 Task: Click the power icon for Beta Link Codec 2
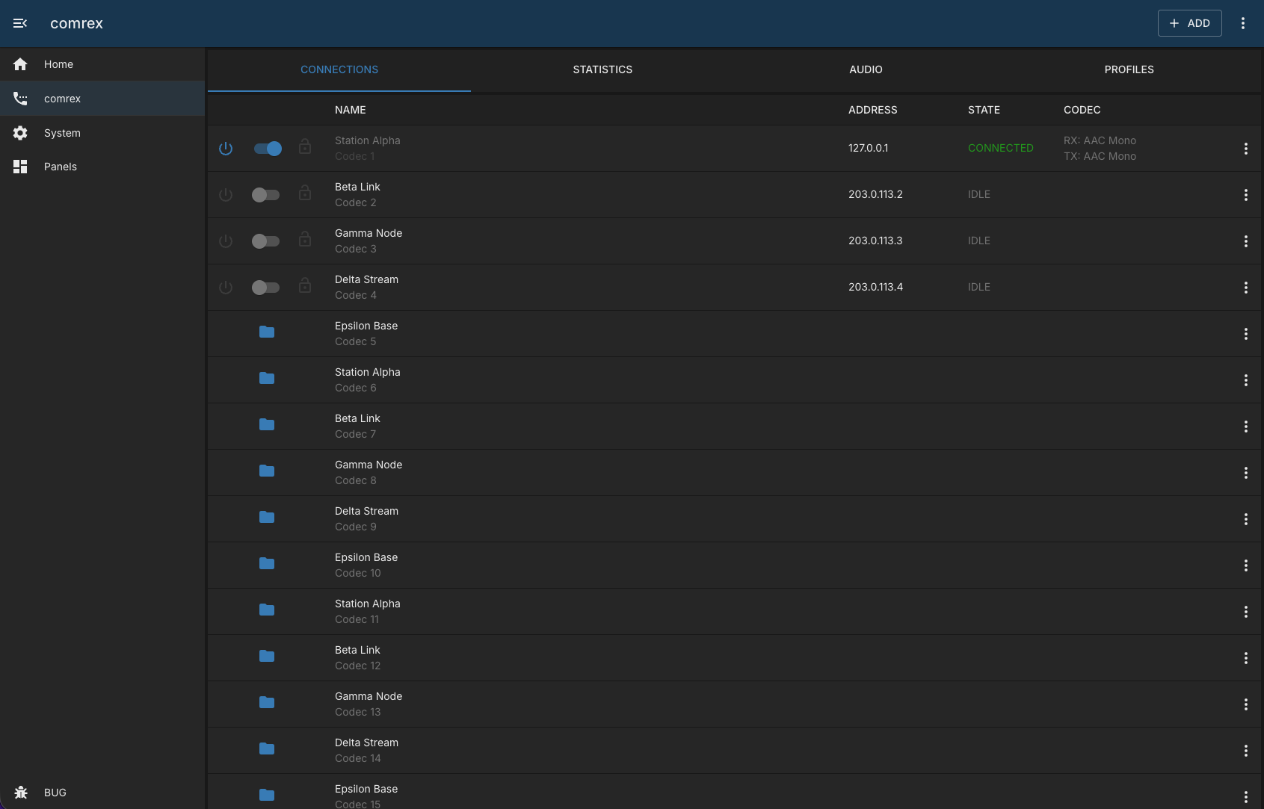click(226, 195)
